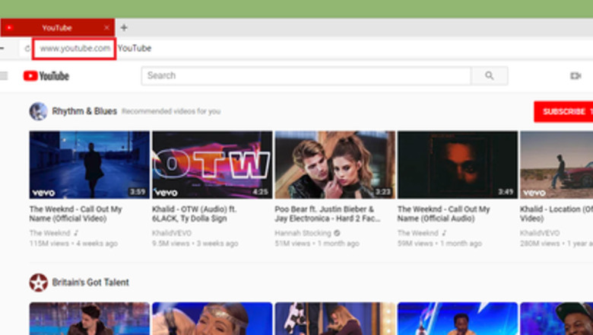Viewport: 593px width, 335px height.
Task: Open the Rhythm & Blues channel avatar
Action: click(38, 111)
